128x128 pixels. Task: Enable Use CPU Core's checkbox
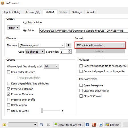[9, 111]
